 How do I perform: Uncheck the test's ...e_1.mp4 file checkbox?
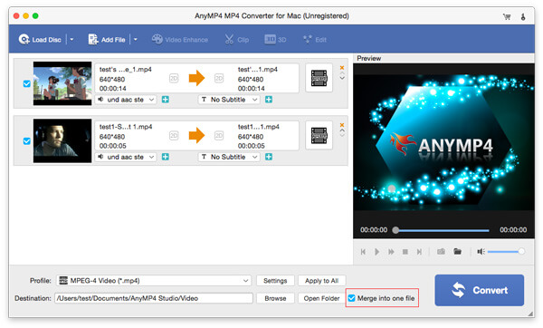pos(26,83)
